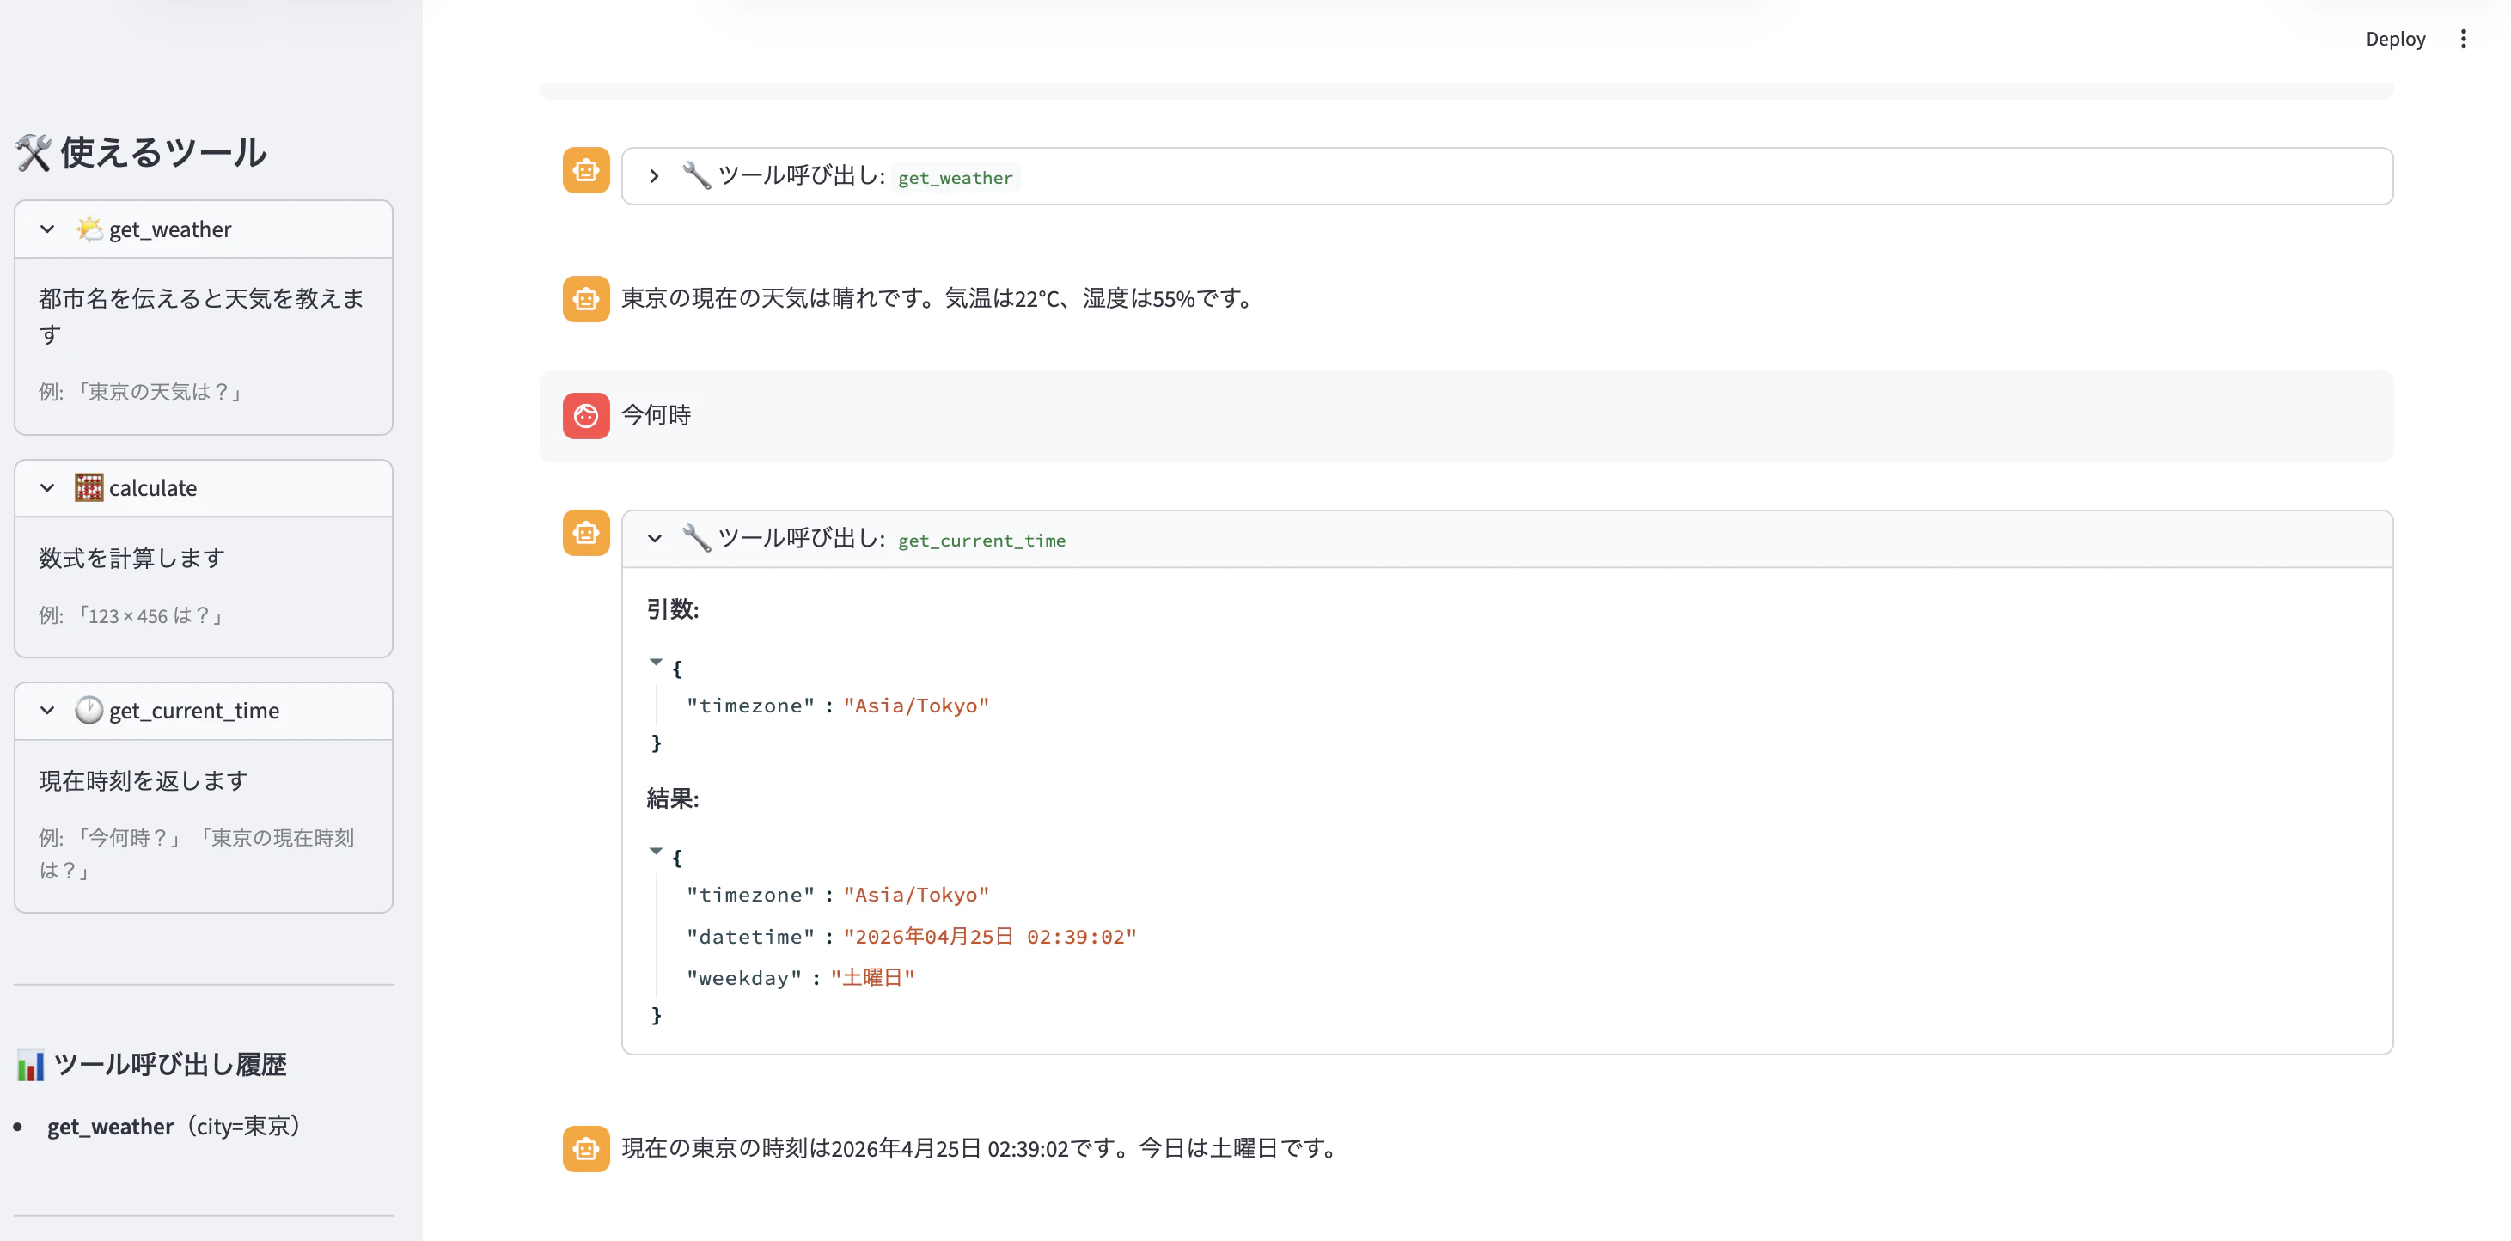Collapse the get_weather sidebar expander

[46, 229]
